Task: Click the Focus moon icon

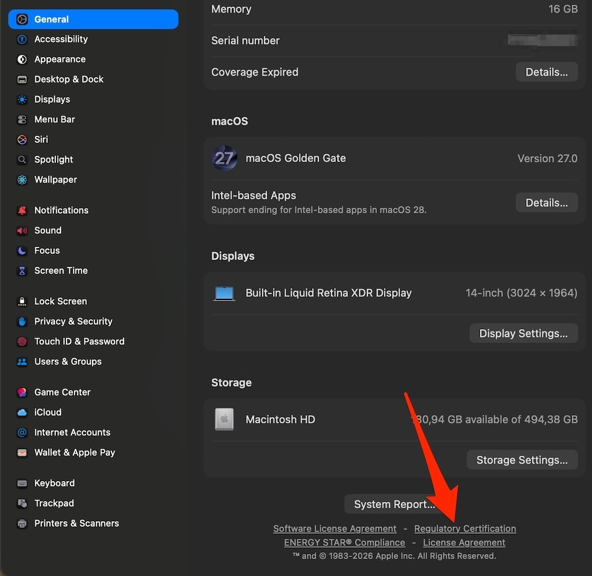Action: (x=23, y=250)
